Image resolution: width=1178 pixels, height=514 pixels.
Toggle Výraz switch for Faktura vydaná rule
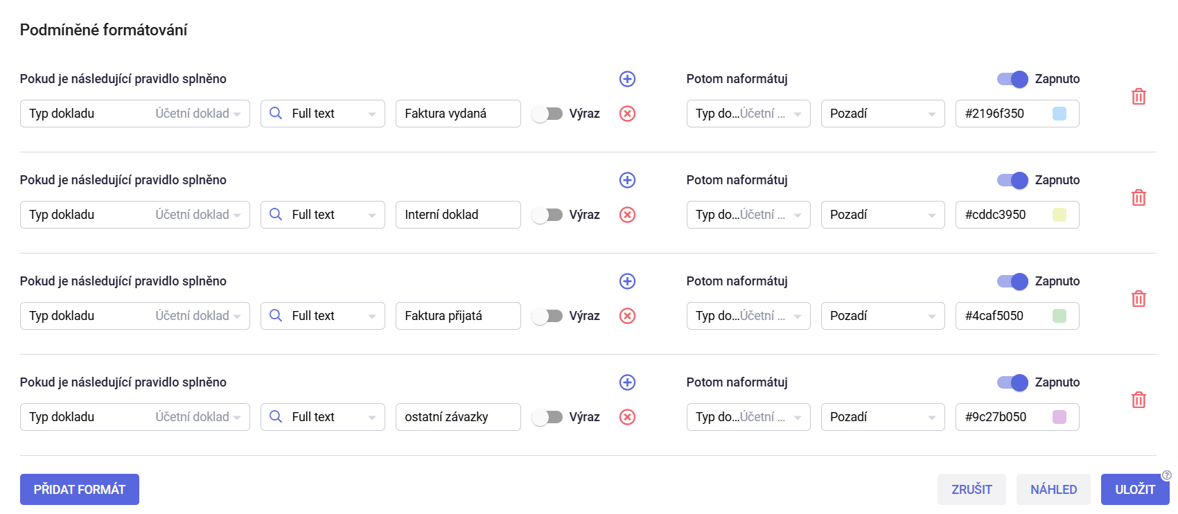(547, 114)
